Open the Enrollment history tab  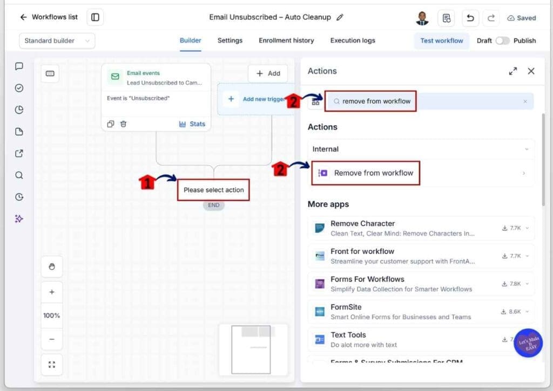click(x=286, y=40)
